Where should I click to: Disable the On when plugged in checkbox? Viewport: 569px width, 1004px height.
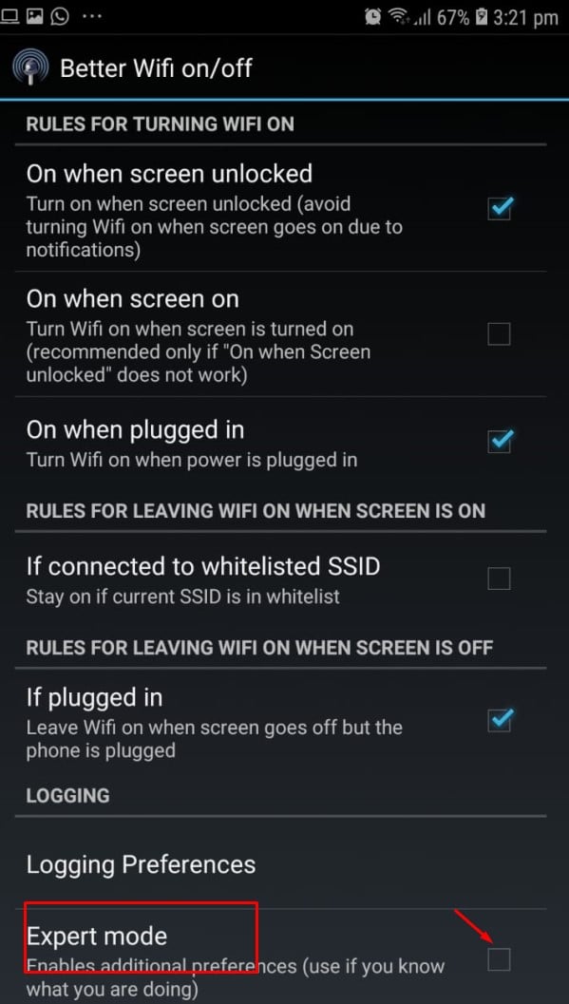(x=500, y=441)
